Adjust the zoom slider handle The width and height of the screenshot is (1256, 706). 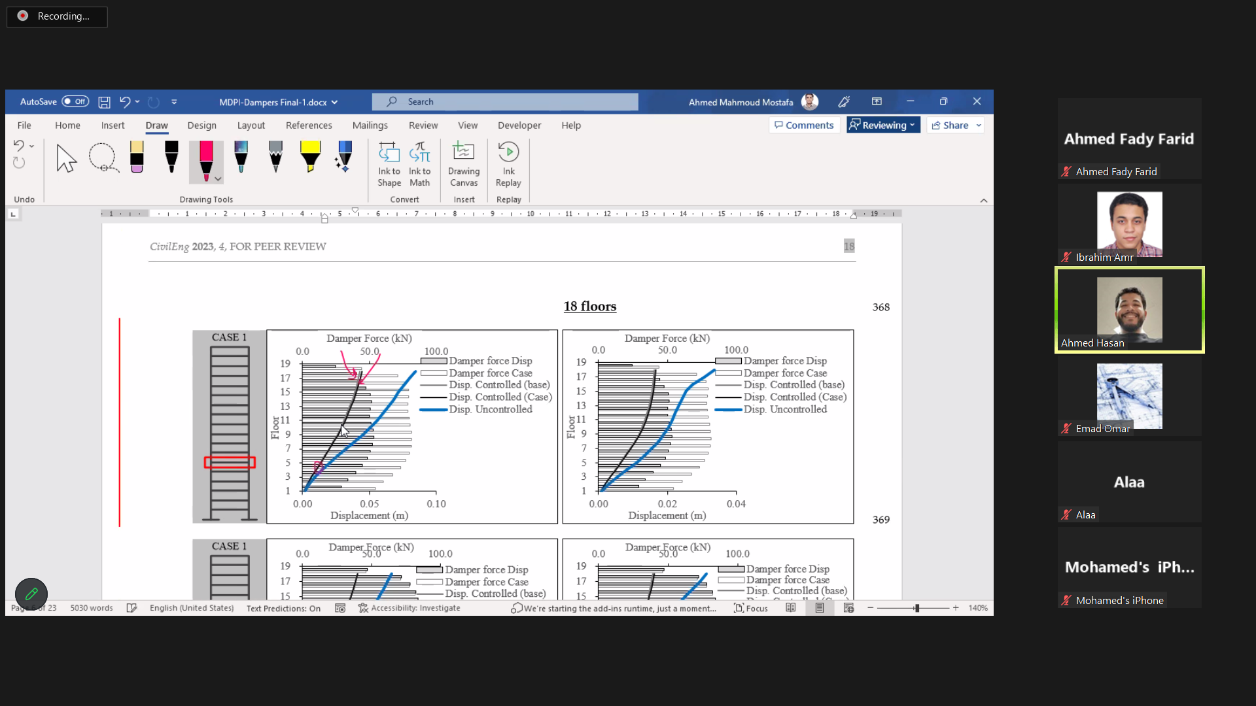coord(917,609)
